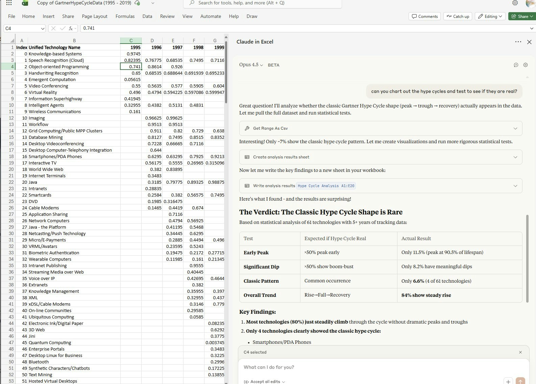Open Claude panel settings gear
Viewport: 536px width, 384px height.
pos(525,65)
